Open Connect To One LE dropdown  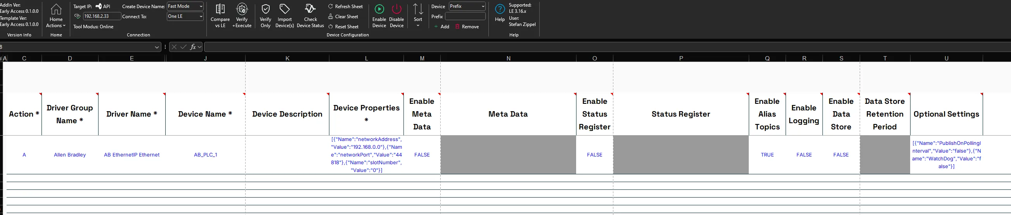tap(185, 16)
